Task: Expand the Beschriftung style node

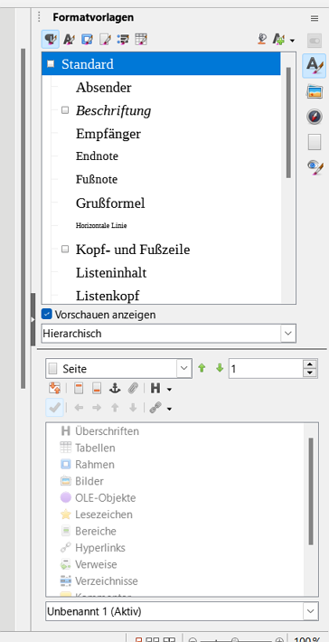Action: click(x=65, y=110)
